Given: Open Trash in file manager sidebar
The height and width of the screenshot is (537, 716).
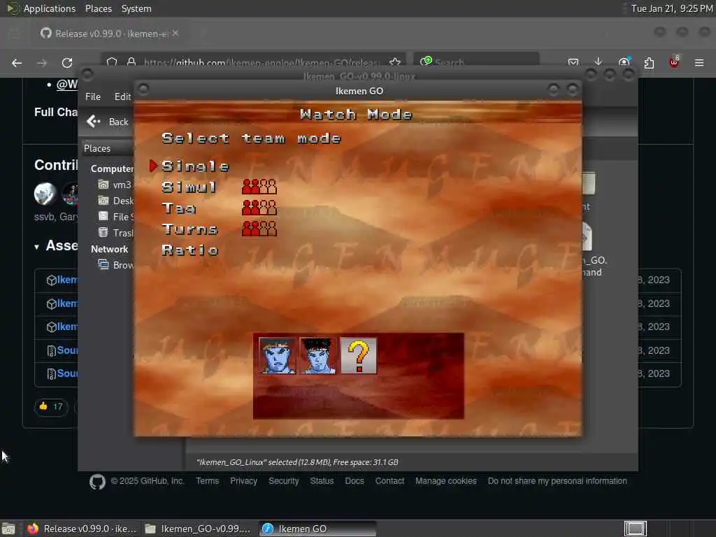Looking at the screenshot, I should click(x=115, y=233).
